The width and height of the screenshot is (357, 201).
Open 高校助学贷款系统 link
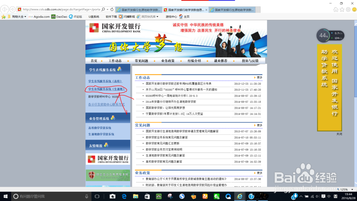(x=100, y=128)
